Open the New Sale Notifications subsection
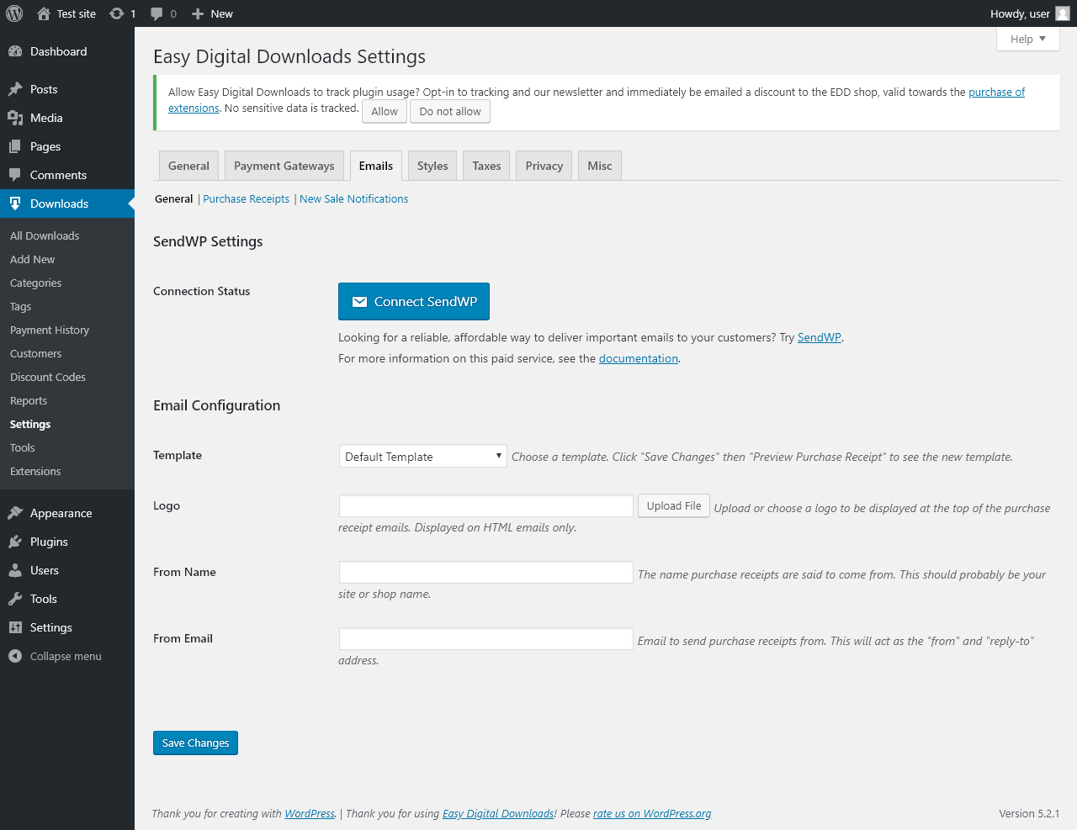This screenshot has height=830, width=1077. pyautogui.click(x=353, y=198)
